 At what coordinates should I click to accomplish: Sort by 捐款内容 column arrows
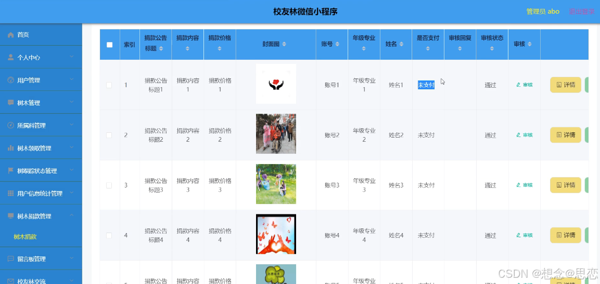tap(187, 48)
